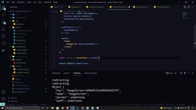Click Go Live in the status bar
The image size is (196, 110).
(170, 104)
